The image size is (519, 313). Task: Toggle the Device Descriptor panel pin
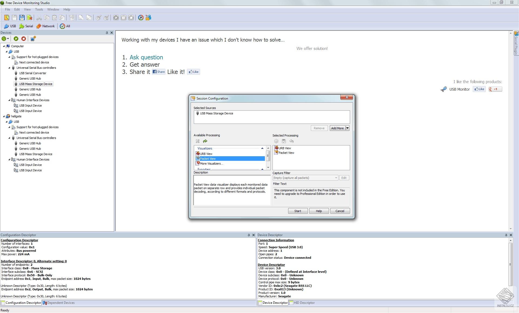tap(506, 235)
